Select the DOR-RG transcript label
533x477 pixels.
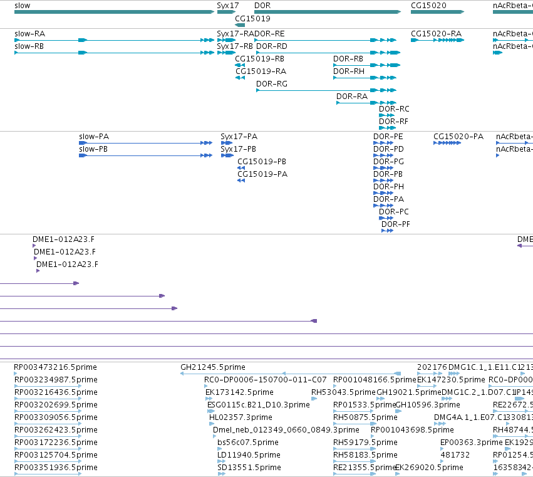(272, 84)
